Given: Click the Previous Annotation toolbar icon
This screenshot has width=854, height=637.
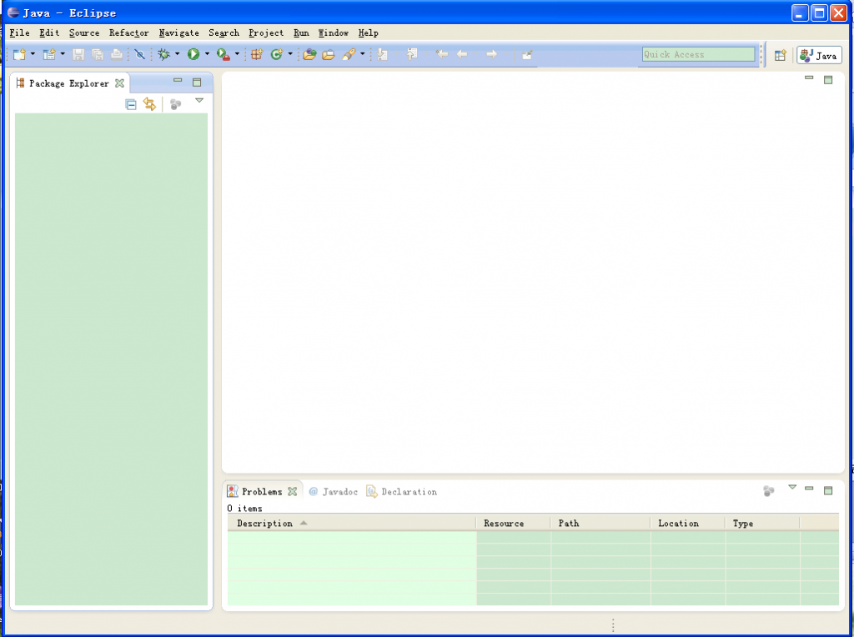Looking at the screenshot, I should [x=412, y=54].
